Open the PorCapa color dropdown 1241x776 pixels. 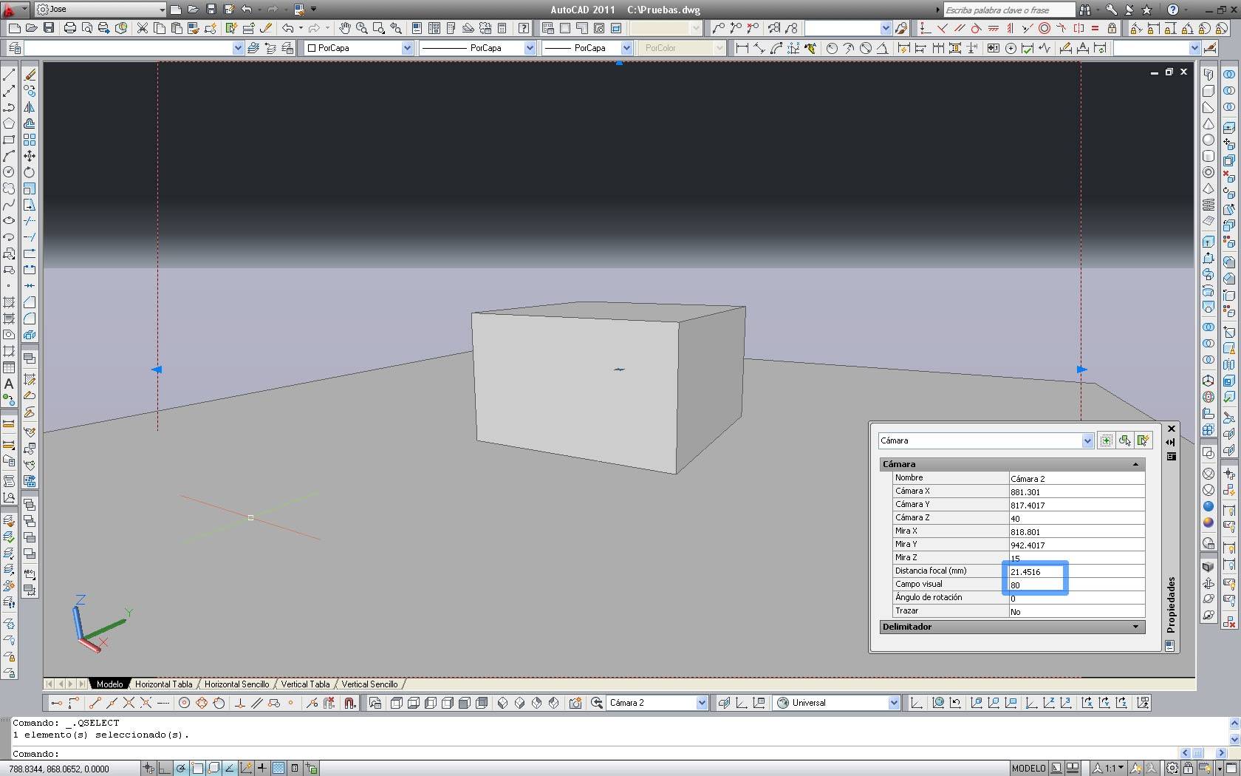click(407, 48)
